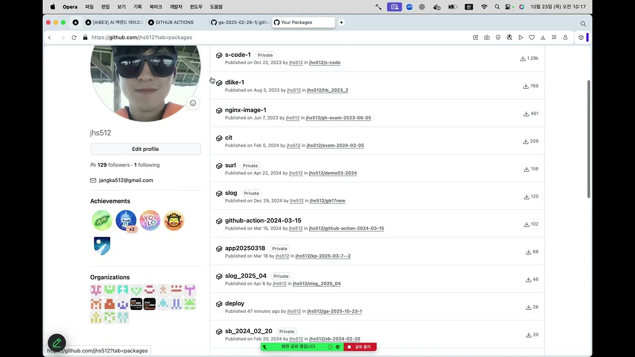Open the 북마크 menu

coord(156,7)
